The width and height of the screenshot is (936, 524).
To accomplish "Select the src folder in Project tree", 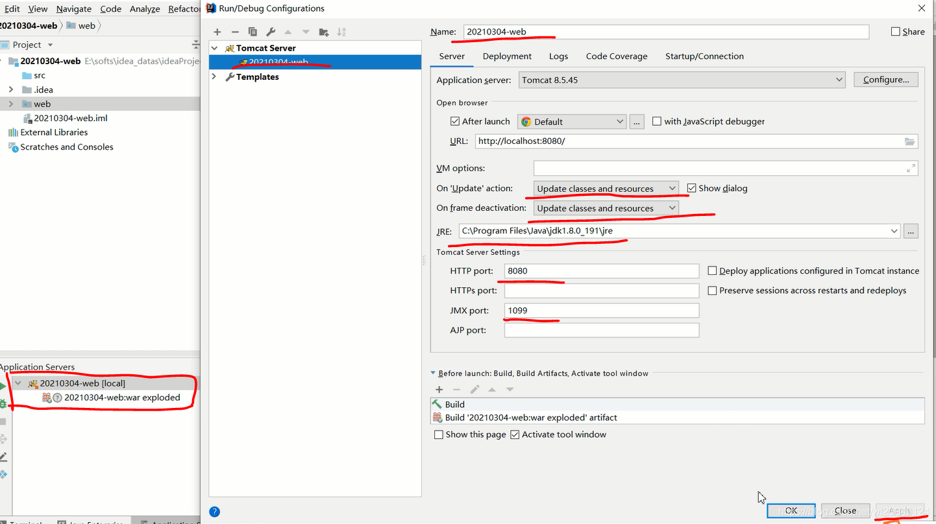I will [39, 75].
